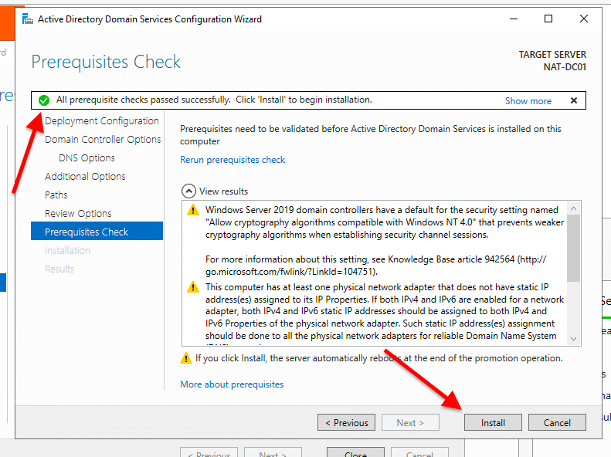
Task: Click the greyed-out Results step
Action: [59, 269]
